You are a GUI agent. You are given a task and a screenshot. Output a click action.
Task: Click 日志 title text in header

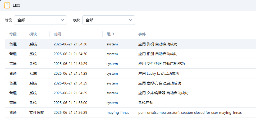click(x=16, y=5)
